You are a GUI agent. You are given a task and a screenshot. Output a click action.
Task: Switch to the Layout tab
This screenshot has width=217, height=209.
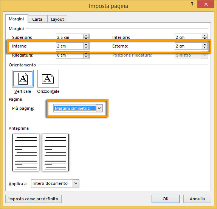(57, 19)
